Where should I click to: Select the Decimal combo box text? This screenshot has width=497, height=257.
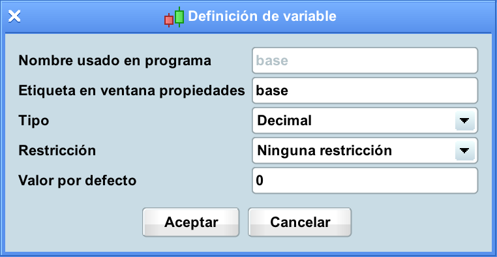point(284,121)
